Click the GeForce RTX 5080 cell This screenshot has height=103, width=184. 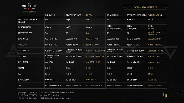point(156,51)
